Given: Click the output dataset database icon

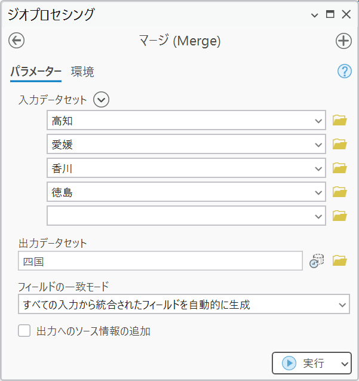Looking at the screenshot, I should click(x=317, y=261).
